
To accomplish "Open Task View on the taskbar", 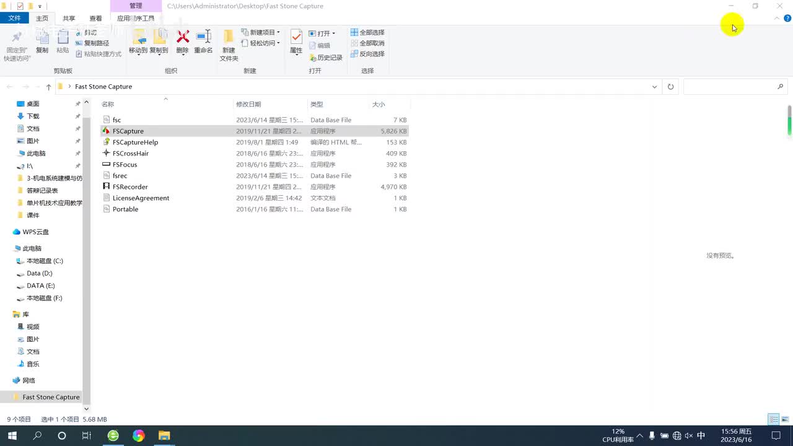I will pos(87,435).
